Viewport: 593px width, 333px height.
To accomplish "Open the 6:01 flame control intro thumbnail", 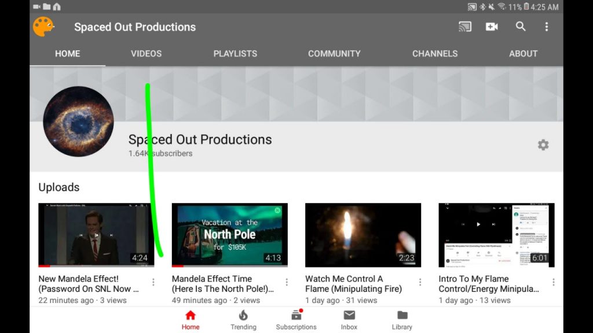I will pos(496,235).
